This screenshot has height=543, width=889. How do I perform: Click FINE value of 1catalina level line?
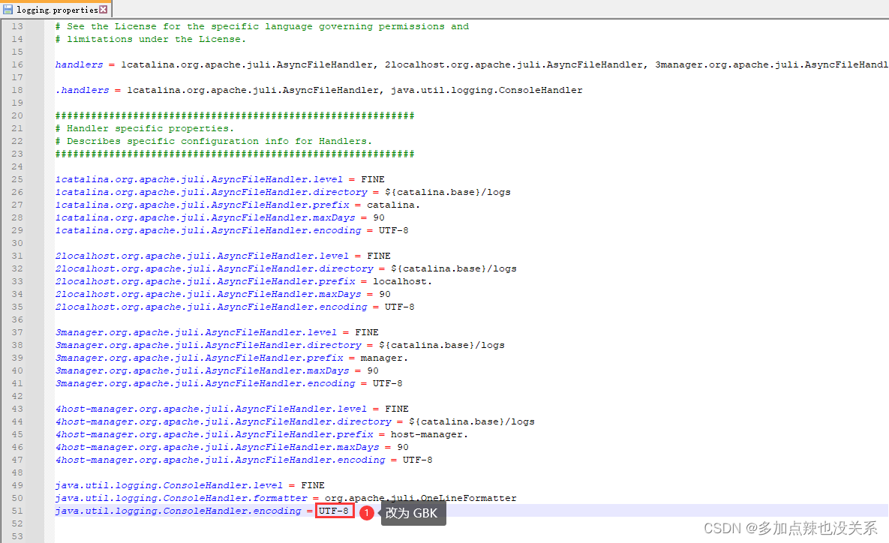[x=373, y=179]
